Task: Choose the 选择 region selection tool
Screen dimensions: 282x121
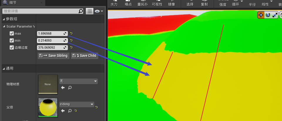Action: coord(190,3)
